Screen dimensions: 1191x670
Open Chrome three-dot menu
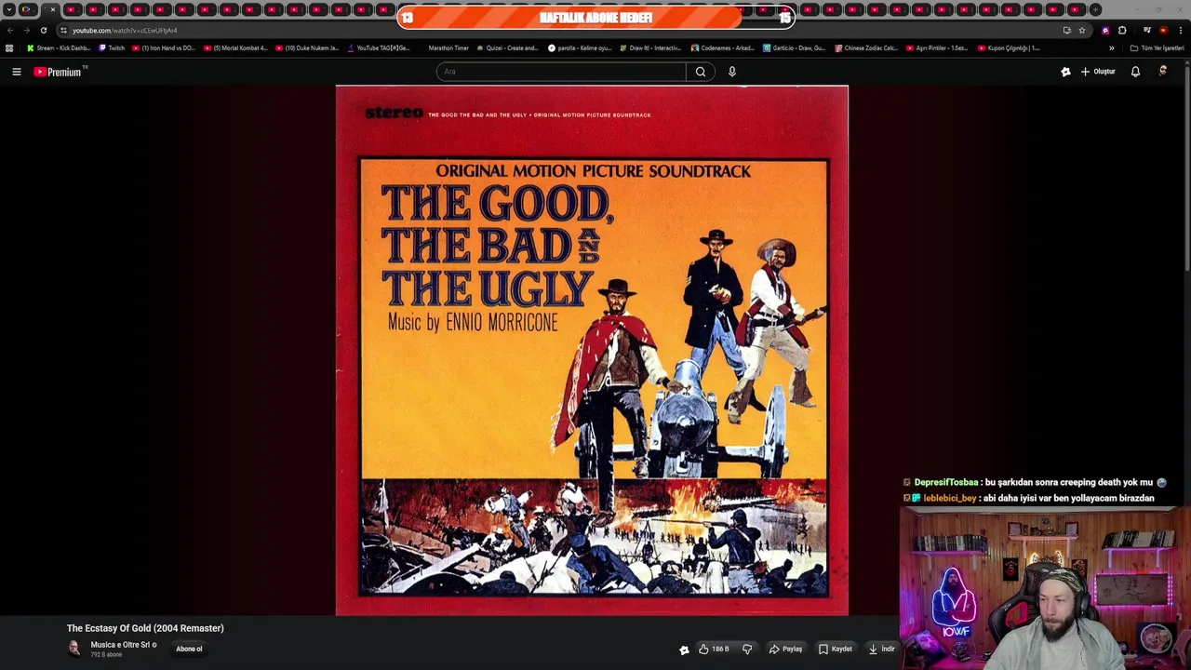click(1180, 30)
